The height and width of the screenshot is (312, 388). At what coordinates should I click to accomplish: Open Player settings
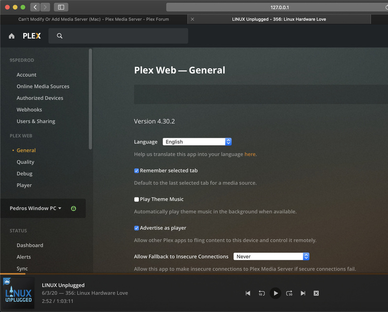(x=24, y=185)
